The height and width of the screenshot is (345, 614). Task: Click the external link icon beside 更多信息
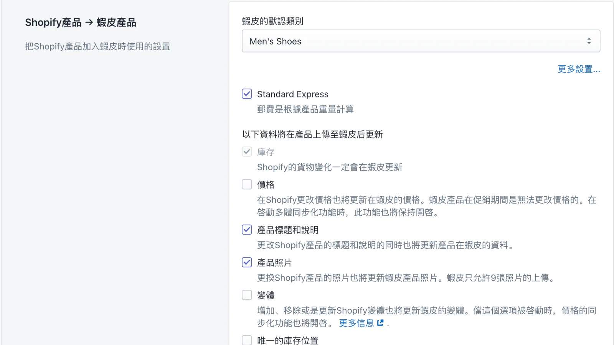tap(380, 323)
